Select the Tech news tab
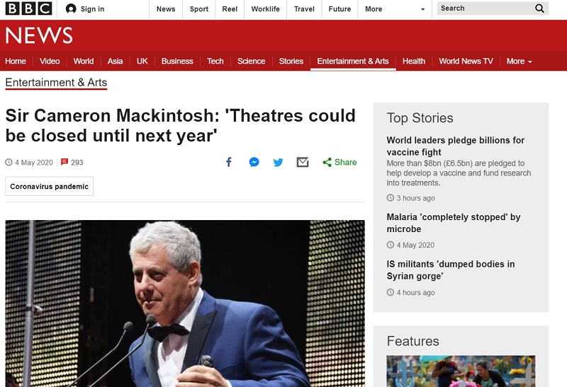567x387 pixels. (x=215, y=61)
